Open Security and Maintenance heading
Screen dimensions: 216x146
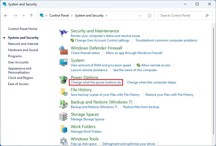click(95, 31)
